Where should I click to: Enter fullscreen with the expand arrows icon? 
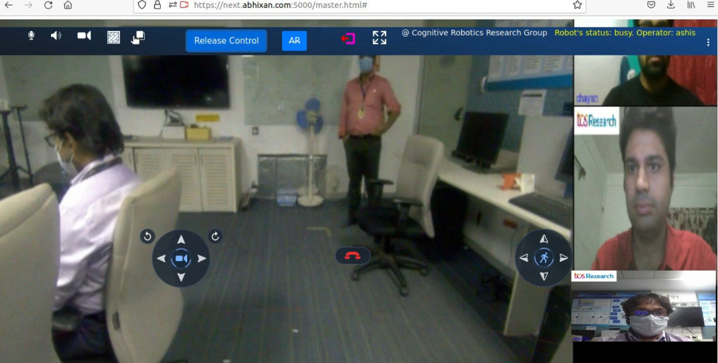[x=379, y=38]
